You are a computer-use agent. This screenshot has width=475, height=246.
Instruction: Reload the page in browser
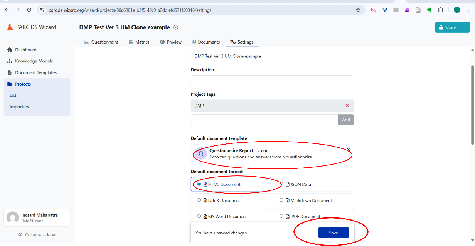pyautogui.click(x=29, y=10)
